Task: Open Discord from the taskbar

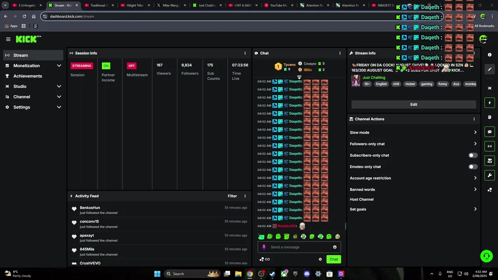Action: 307,274
